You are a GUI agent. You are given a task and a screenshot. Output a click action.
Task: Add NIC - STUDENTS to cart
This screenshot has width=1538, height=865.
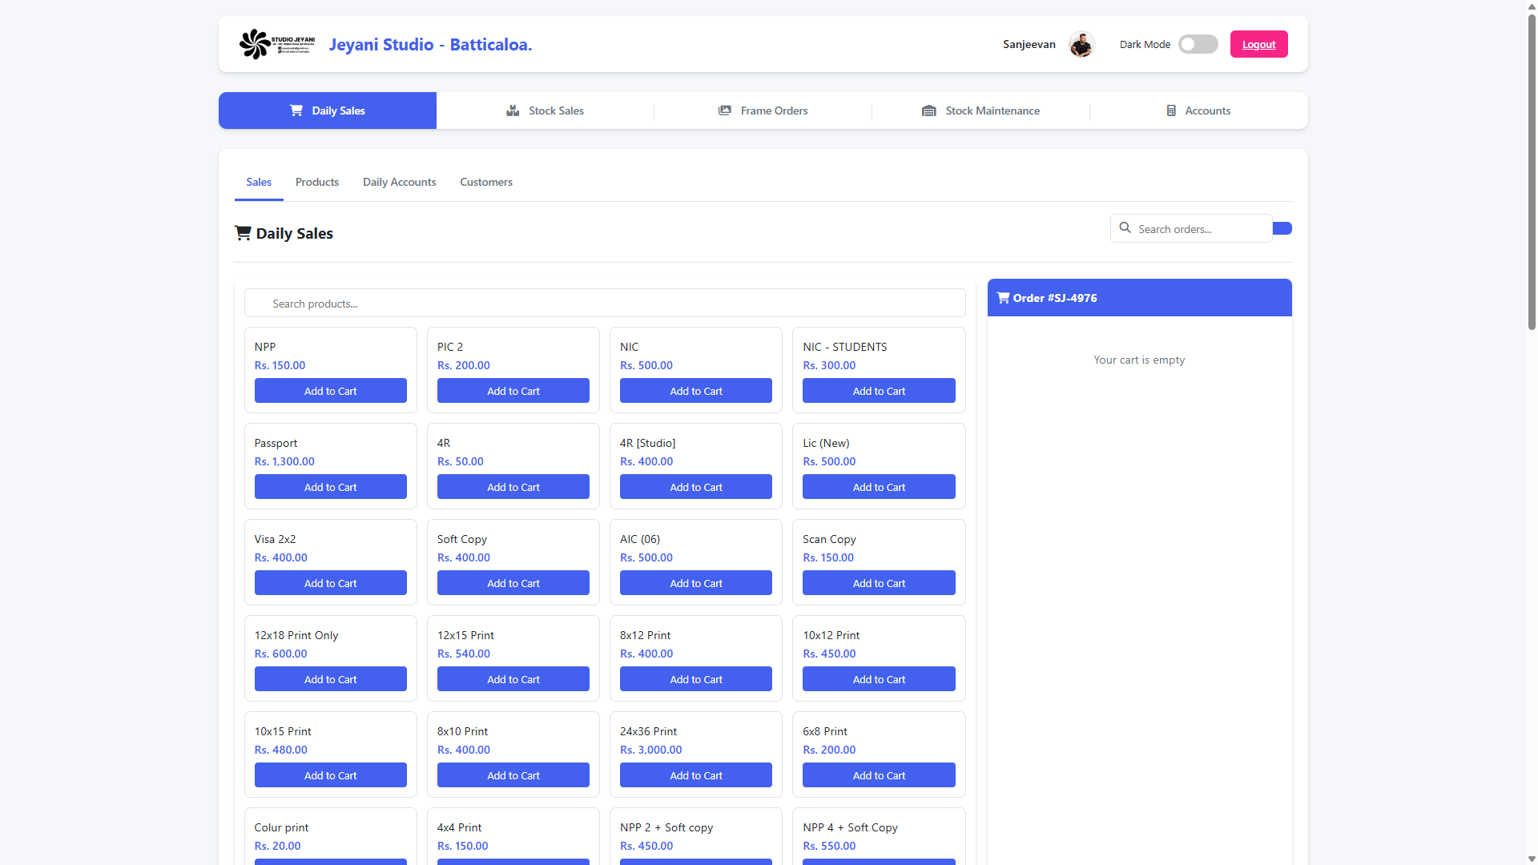[878, 391]
